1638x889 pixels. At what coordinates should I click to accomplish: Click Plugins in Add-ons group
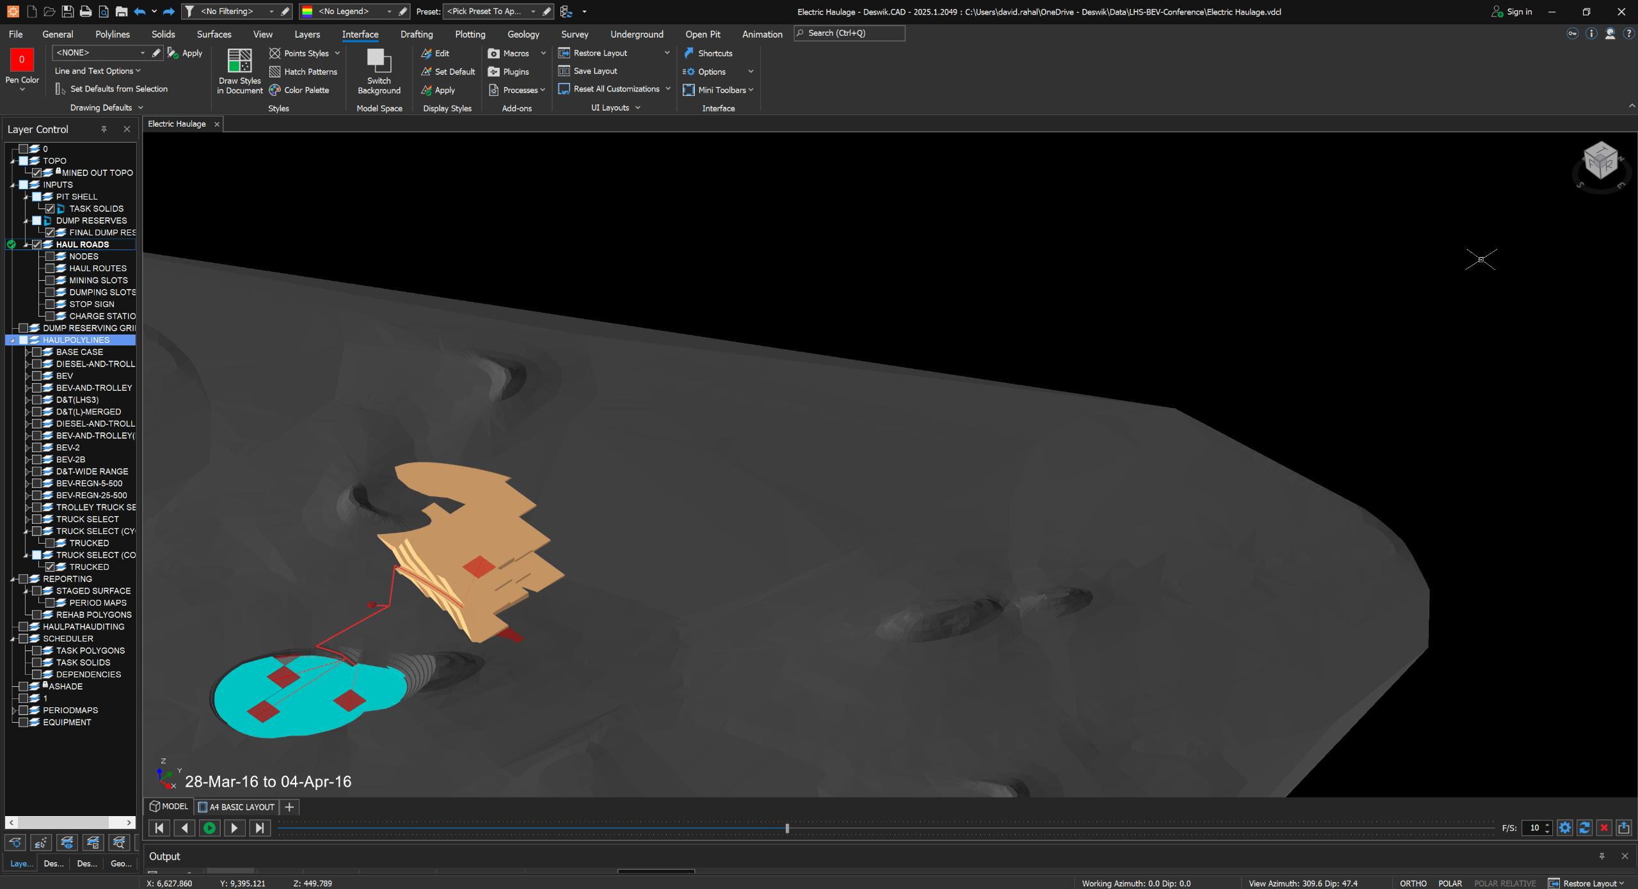click(x=509, y=72)
